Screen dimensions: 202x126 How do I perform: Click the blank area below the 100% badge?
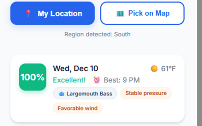[x=33, y=107]
